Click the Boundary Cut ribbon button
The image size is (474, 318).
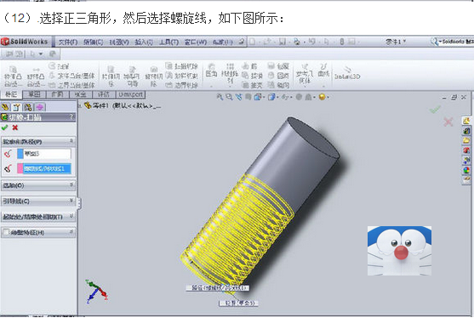coord(182,85)
